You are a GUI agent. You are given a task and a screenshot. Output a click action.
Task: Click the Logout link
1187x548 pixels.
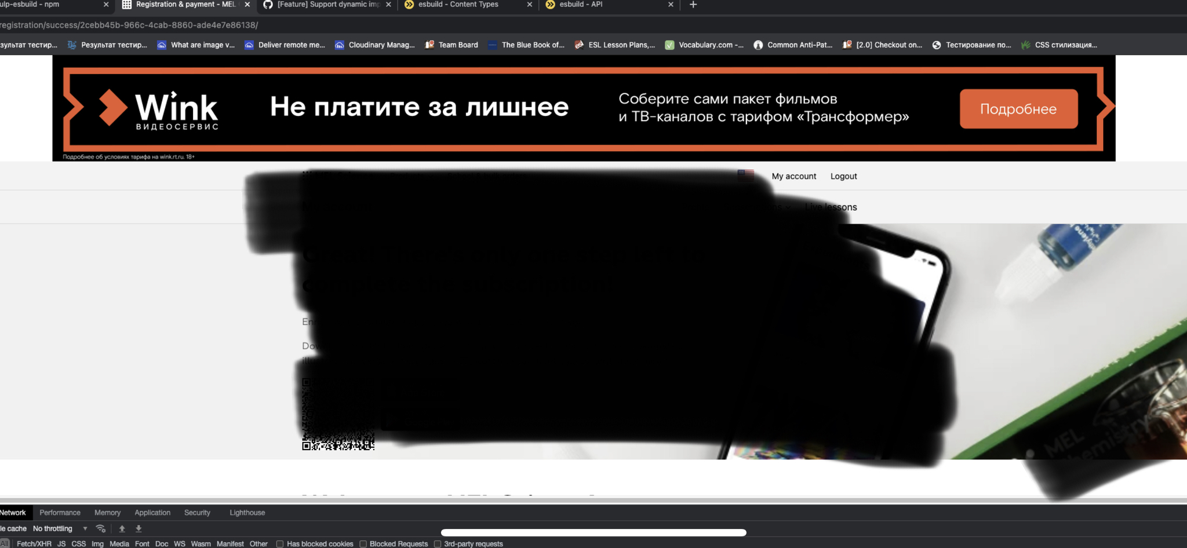click(843, 176)
